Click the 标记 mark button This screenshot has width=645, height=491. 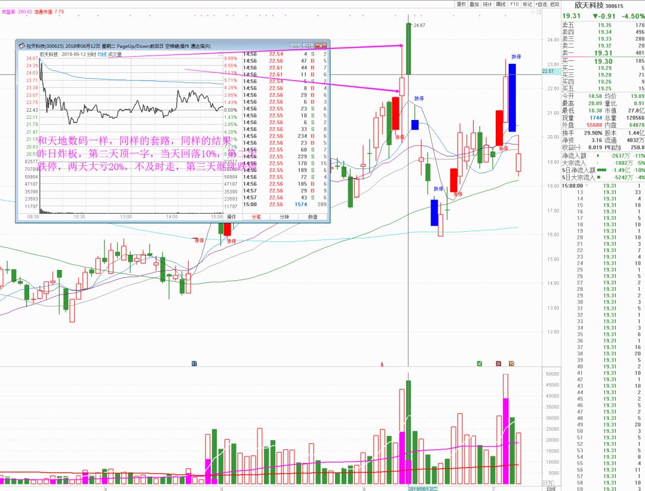point(527,4)
